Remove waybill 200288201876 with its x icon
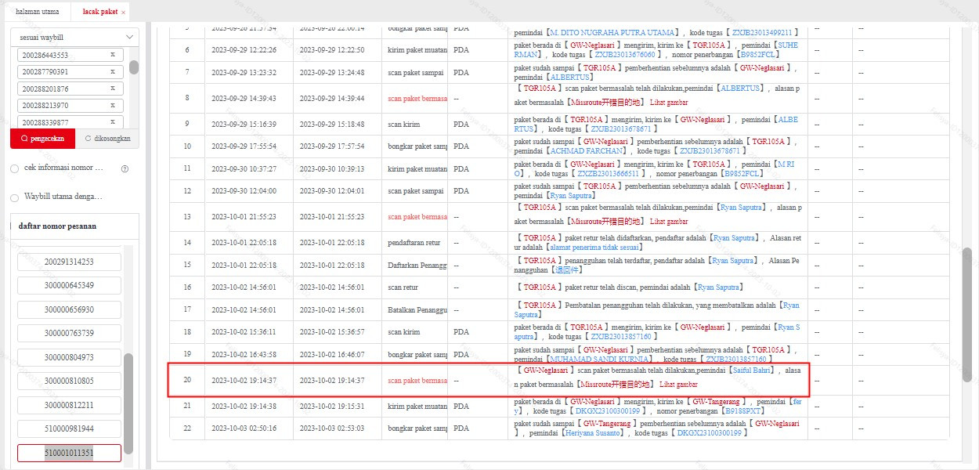 pos(113,89)
